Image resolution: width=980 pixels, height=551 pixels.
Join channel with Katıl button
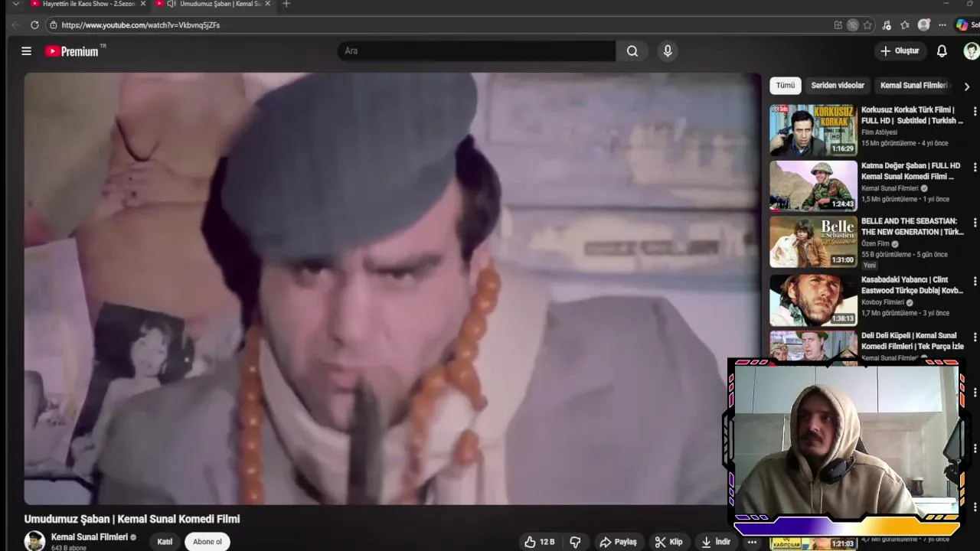pyautogui.click(x=165, y=542)
